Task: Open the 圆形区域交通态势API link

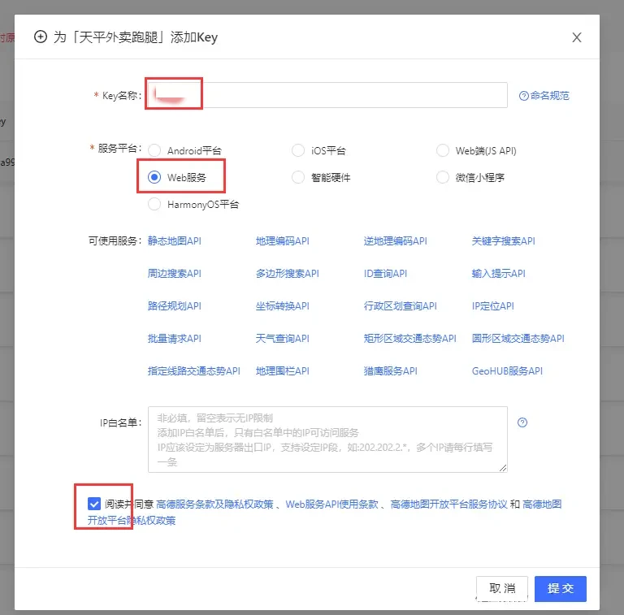Action: click(x=518, y=339)
